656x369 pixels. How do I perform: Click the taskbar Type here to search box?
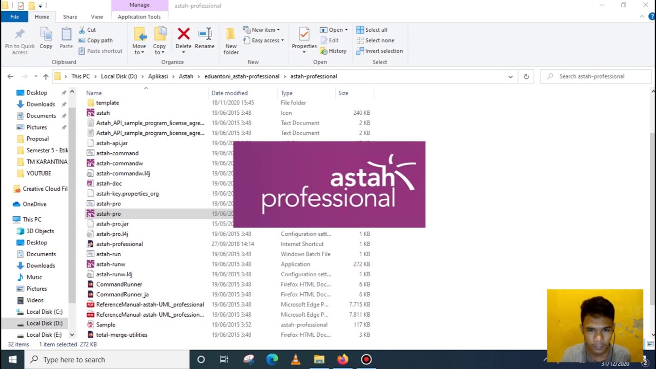pos(107,359)
